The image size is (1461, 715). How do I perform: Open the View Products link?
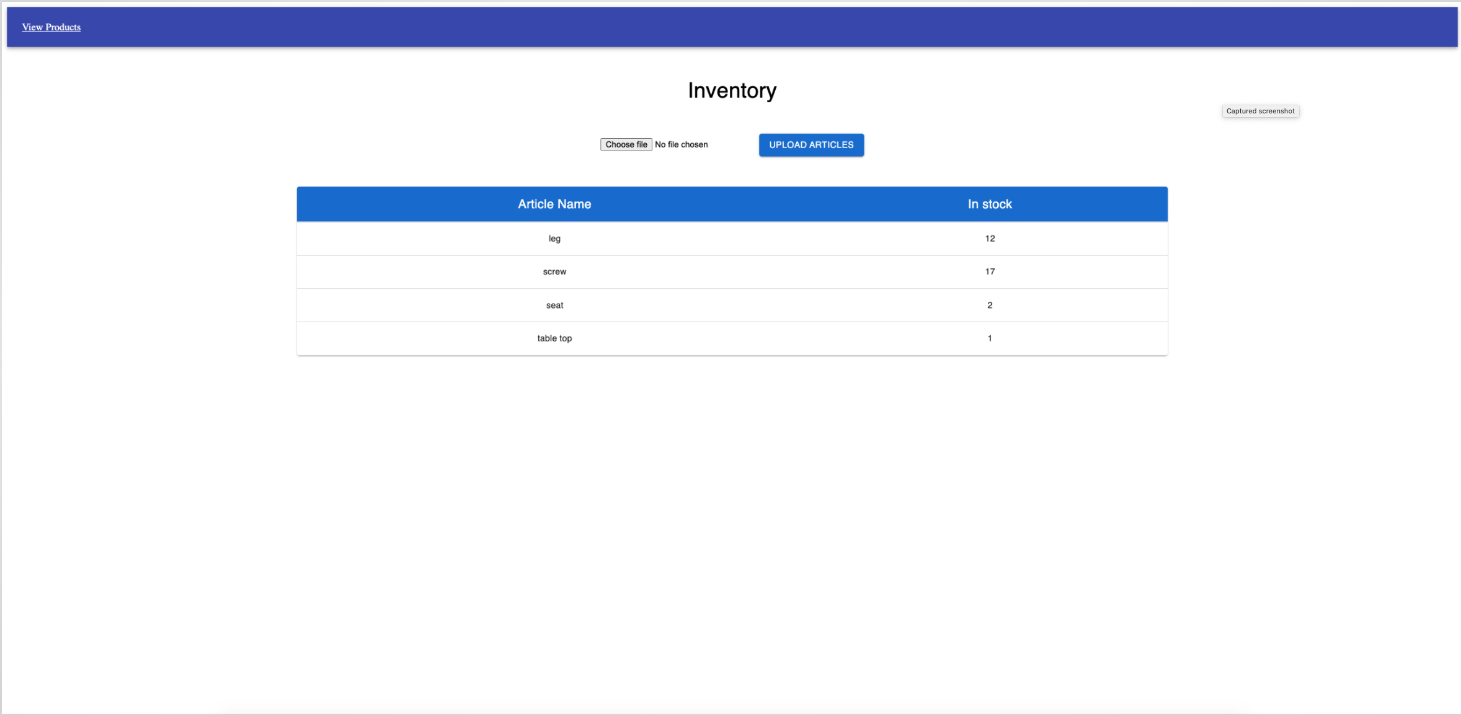click(51, 27)
